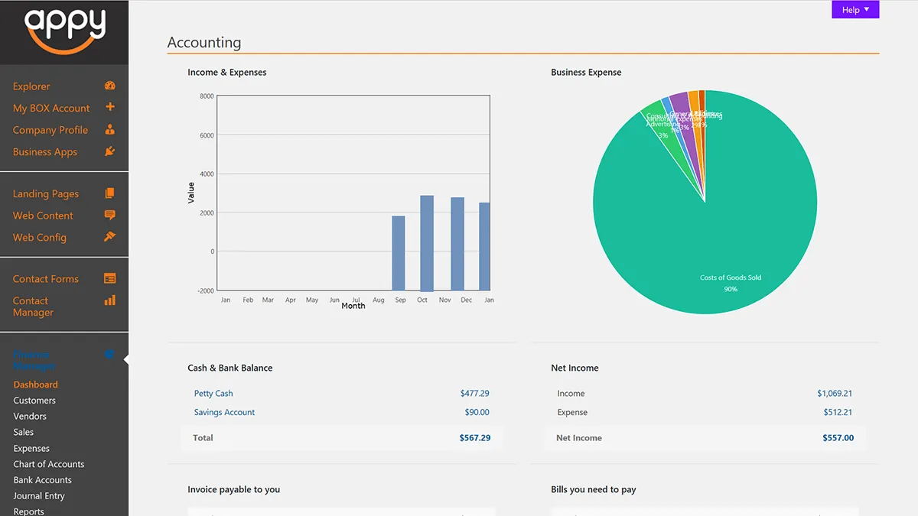
Task: Open Customers in the sidebar
Action: [34, 401]
